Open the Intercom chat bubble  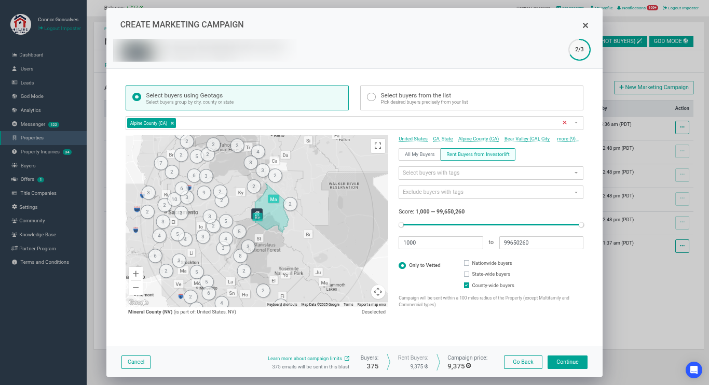click(694, 370)
